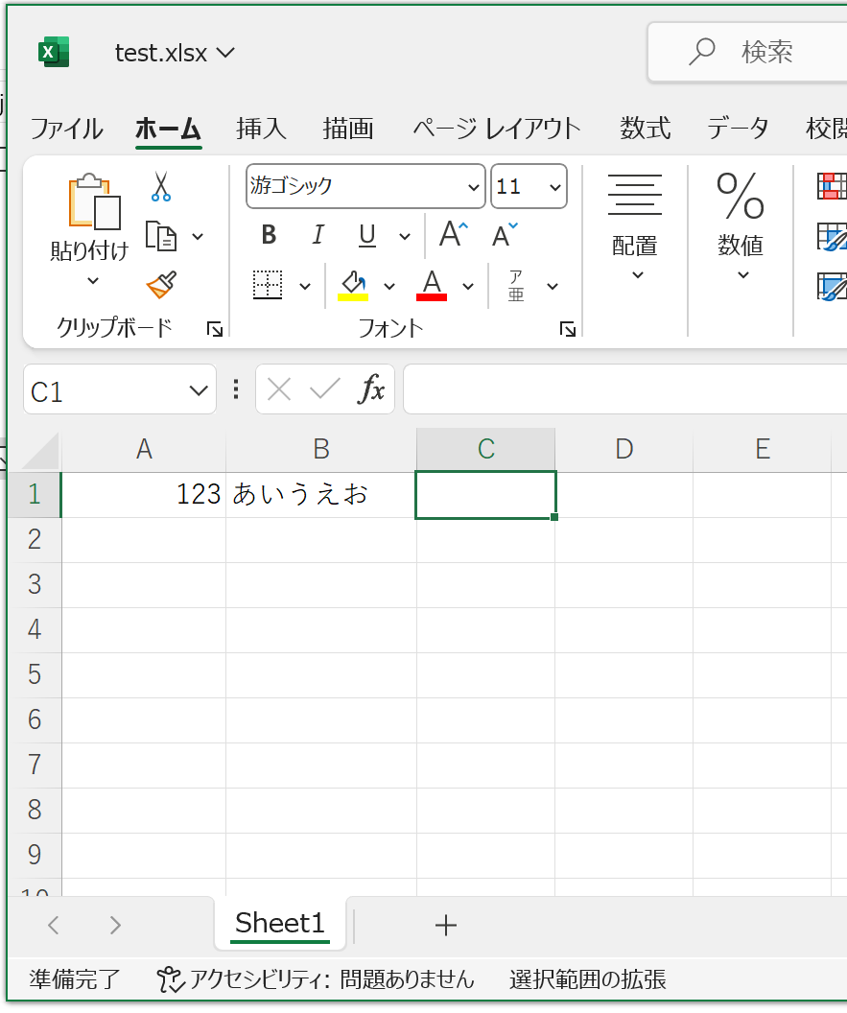Click into the formula bar input
Screen dimensions: 847x1013
click(x=624, y=389)
